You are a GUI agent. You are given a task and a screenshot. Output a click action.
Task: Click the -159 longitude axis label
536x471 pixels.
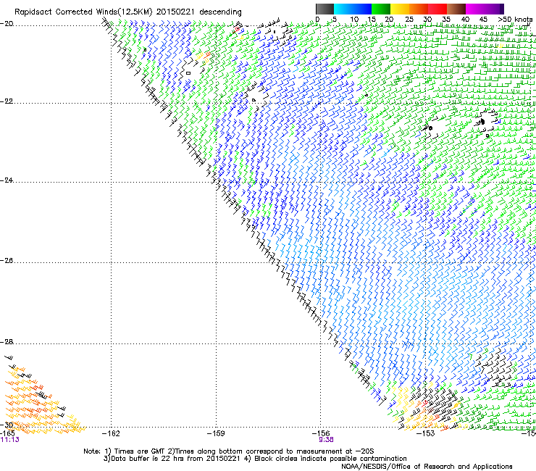(x=216, y=433)
